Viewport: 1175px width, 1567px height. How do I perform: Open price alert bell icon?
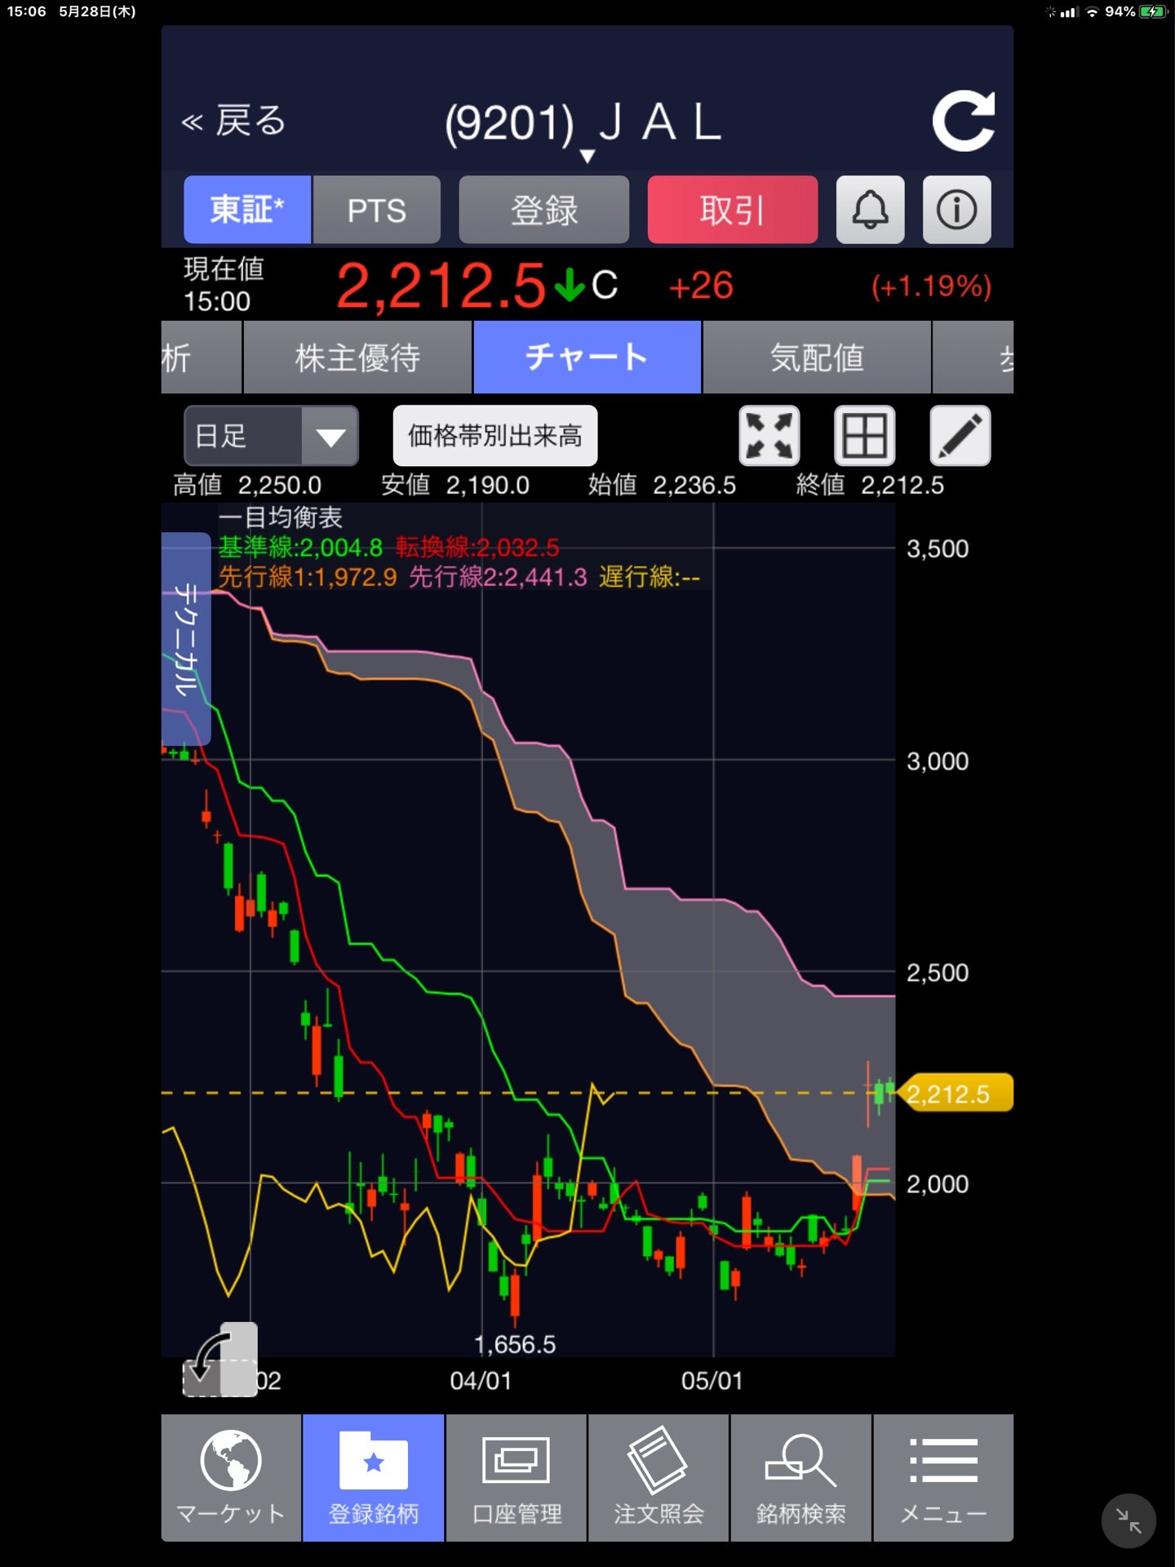click(871, 210)
